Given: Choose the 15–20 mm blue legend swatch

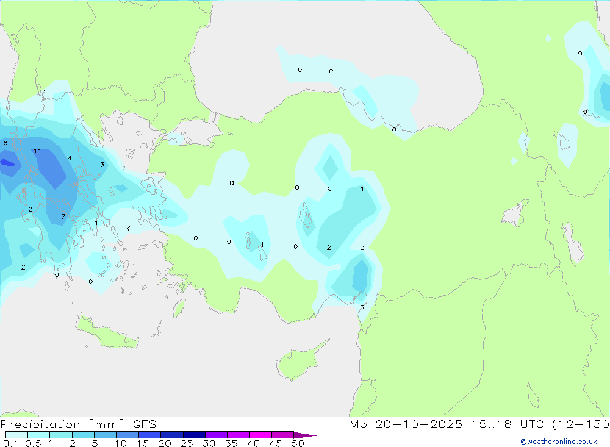Looking at the screenshot, I should [149, 435].
